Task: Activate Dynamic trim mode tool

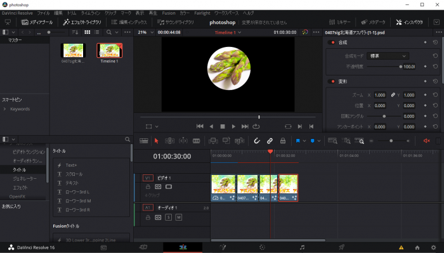Action: pyautogui.click(x=183, y=141)
